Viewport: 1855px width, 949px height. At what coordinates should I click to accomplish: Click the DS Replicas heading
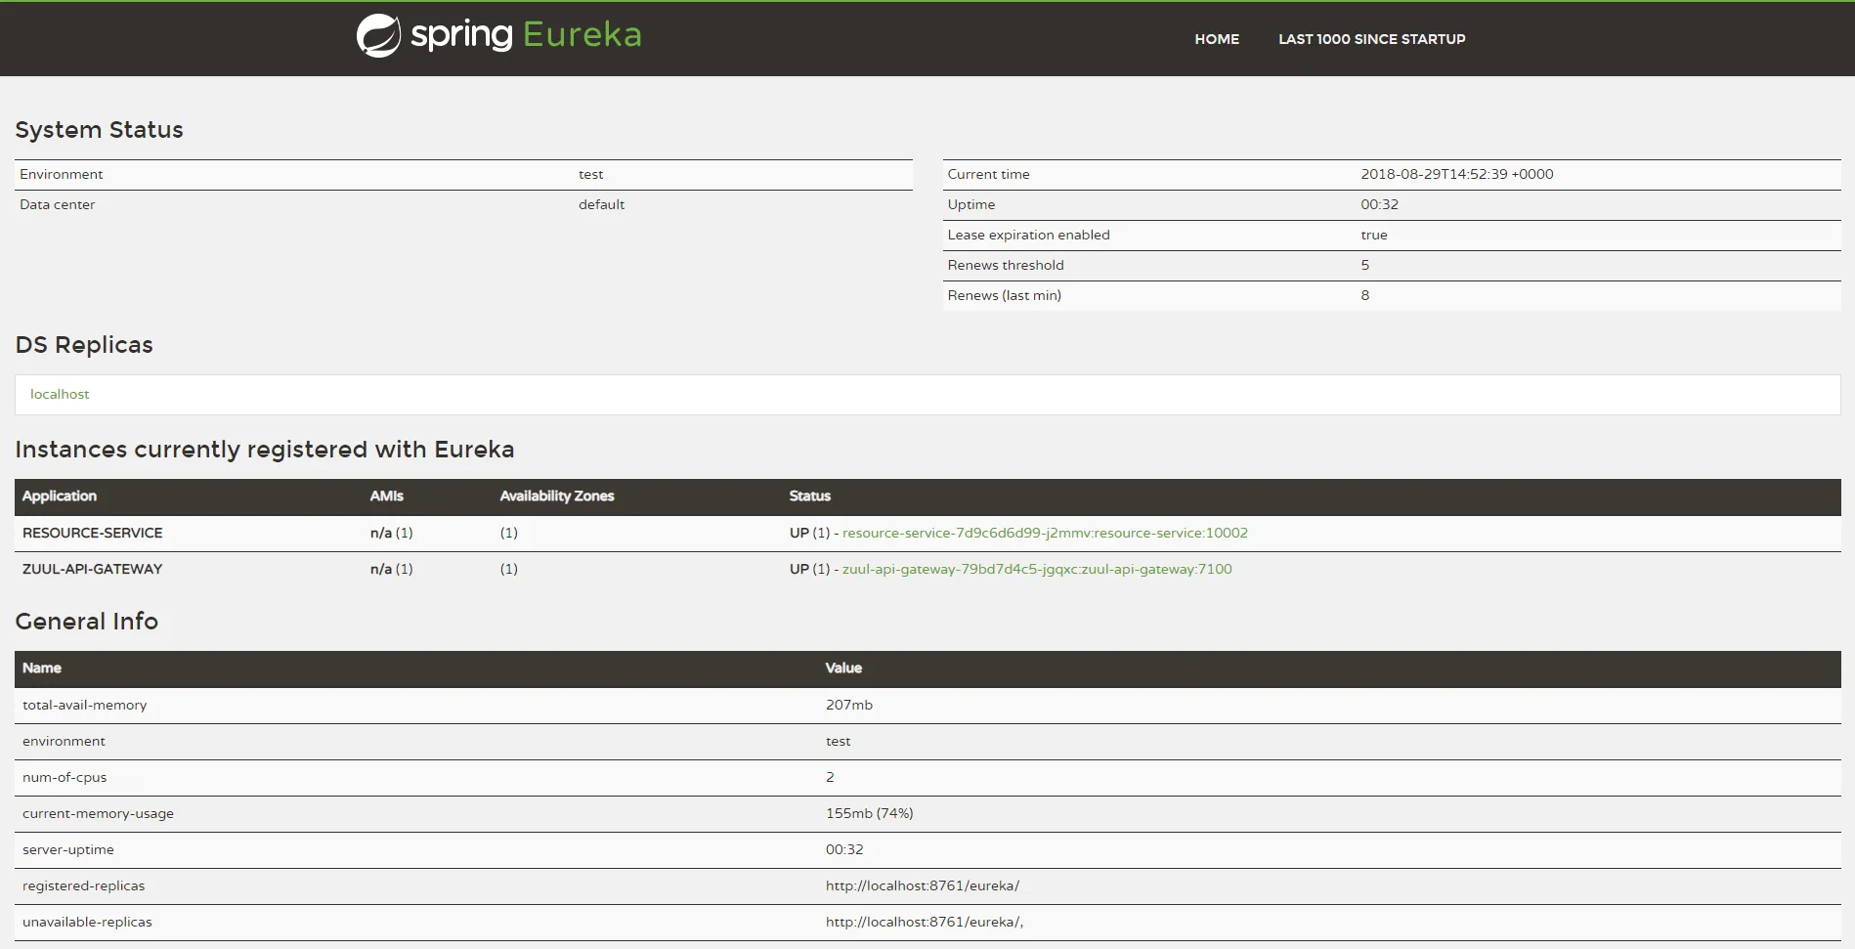[x=84, y=345]
